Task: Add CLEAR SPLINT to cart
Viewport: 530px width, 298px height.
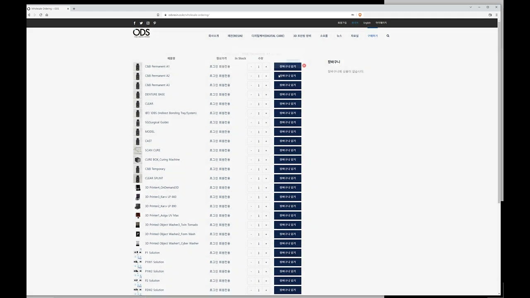Action: [288, 178]
